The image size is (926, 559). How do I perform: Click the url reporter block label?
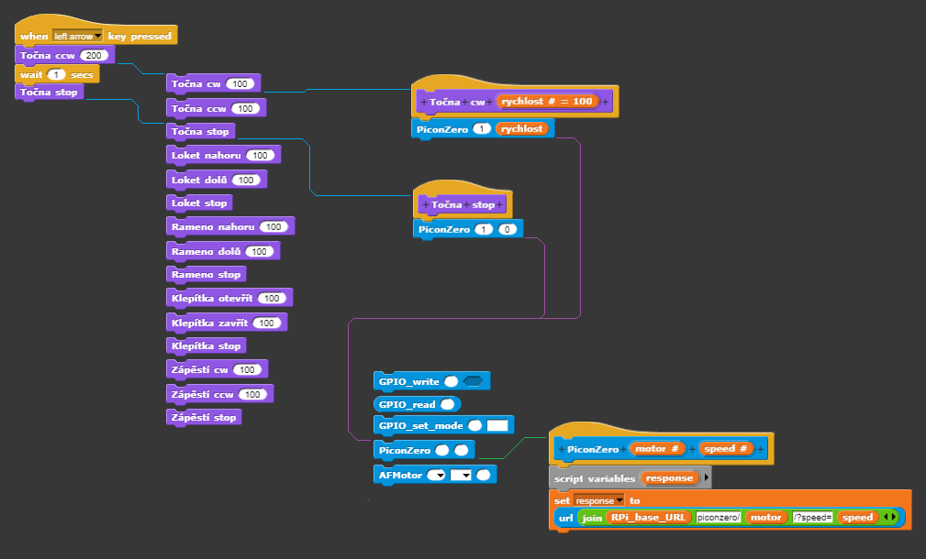(x=565, y=518)
